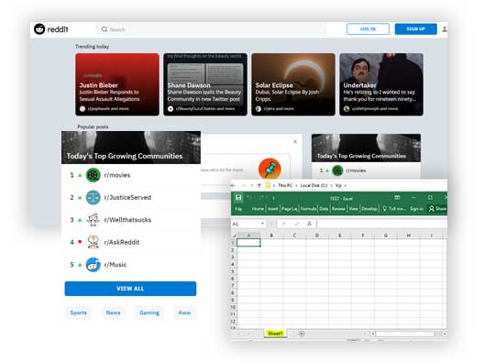
Task: Open the user profile icon top right
Action: [x=445, y=29]
